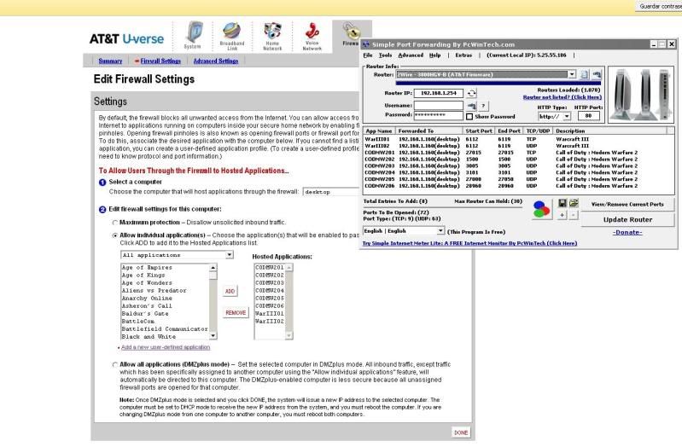Go to the Summary tab
Image resolution: width=682 pixels, height=447 pixels.
tap(110, 61)
